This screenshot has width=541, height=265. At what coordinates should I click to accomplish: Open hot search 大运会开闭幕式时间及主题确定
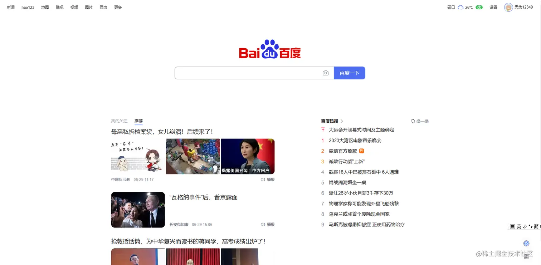tap(361, 130)
